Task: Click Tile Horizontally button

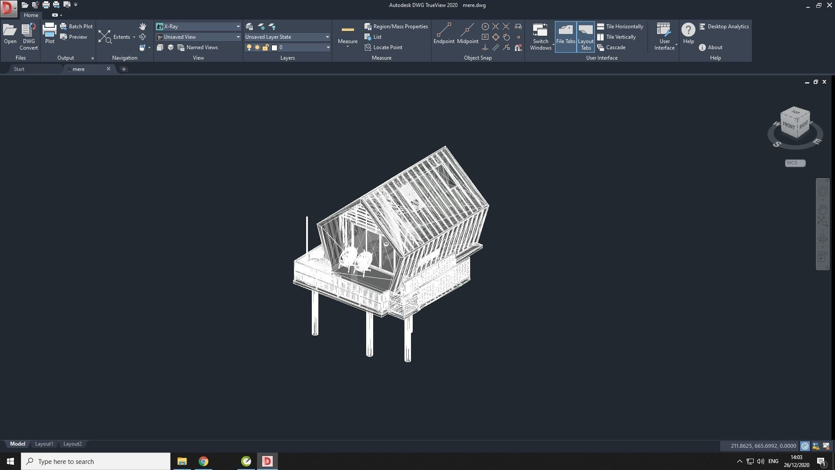Action: [x=620, y=27]
